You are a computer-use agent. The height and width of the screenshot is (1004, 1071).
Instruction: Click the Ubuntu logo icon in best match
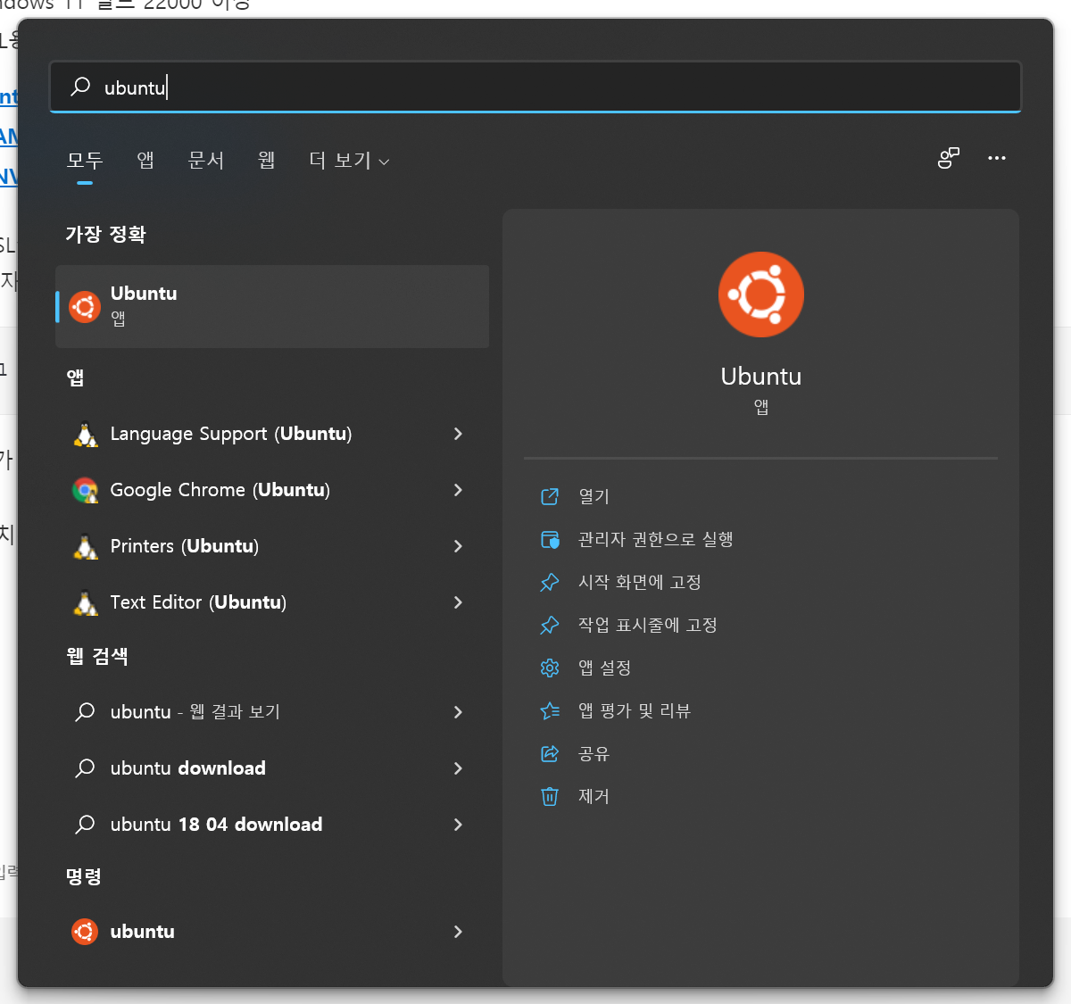point(85,307)
